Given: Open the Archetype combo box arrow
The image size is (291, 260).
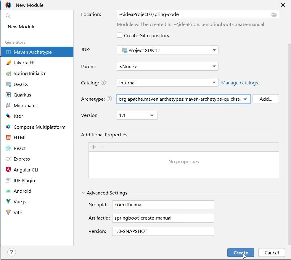Looking at the screenshot, I should pyautogui.click(x=245, y=99).
